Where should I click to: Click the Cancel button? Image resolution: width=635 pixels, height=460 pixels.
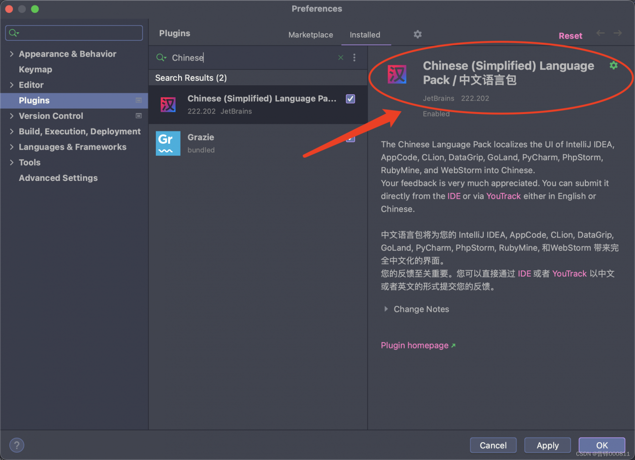[x=493, y=445]
